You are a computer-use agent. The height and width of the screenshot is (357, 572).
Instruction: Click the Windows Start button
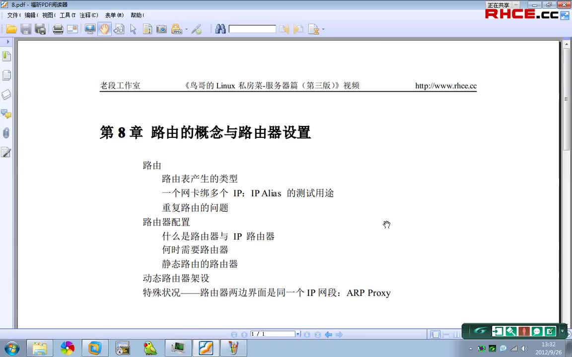point(12,348)
